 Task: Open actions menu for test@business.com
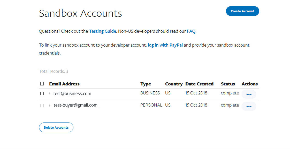click(x=249, y=94)
